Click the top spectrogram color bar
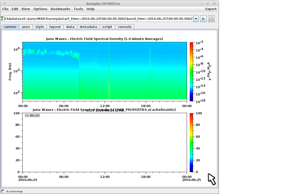The height and width of the screenshot is (194, 302). pyautogui.click(x=191, y=72)
